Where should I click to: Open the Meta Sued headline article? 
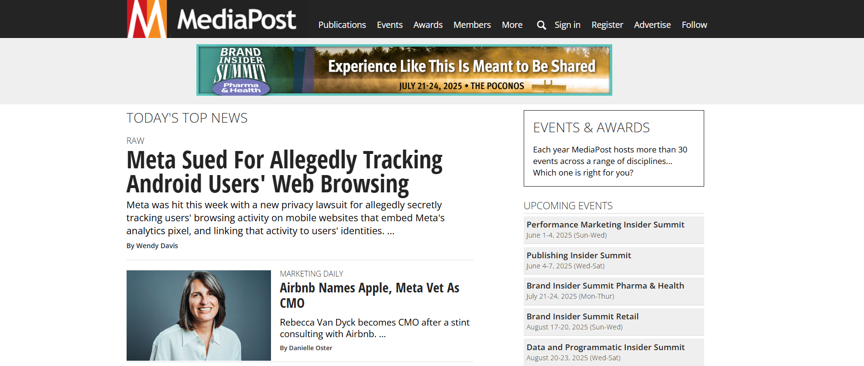284,172
